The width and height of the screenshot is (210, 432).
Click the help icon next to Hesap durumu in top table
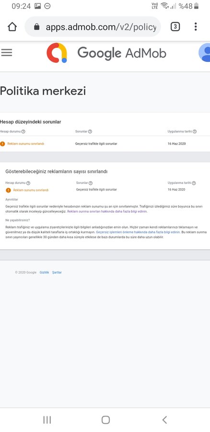(23, 132)
